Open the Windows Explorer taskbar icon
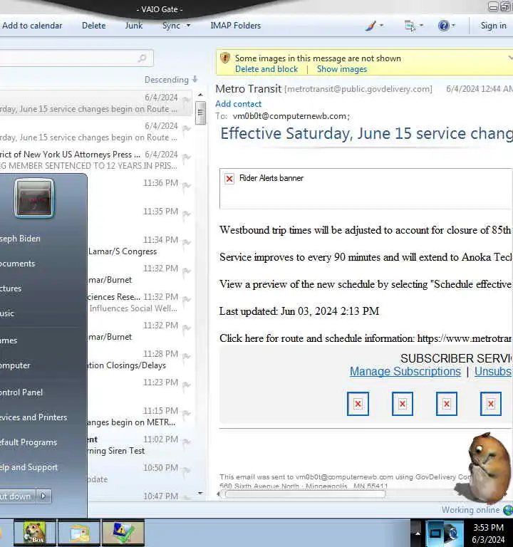The image size is (513, 547). click(79, 532)
